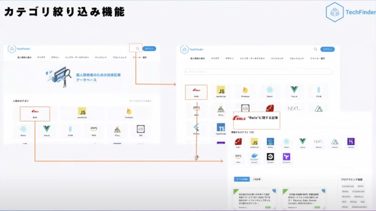The height and width of the screenshot is (211, 376).
Task: Click the #Node.js tag
Action: pos(359,197)
